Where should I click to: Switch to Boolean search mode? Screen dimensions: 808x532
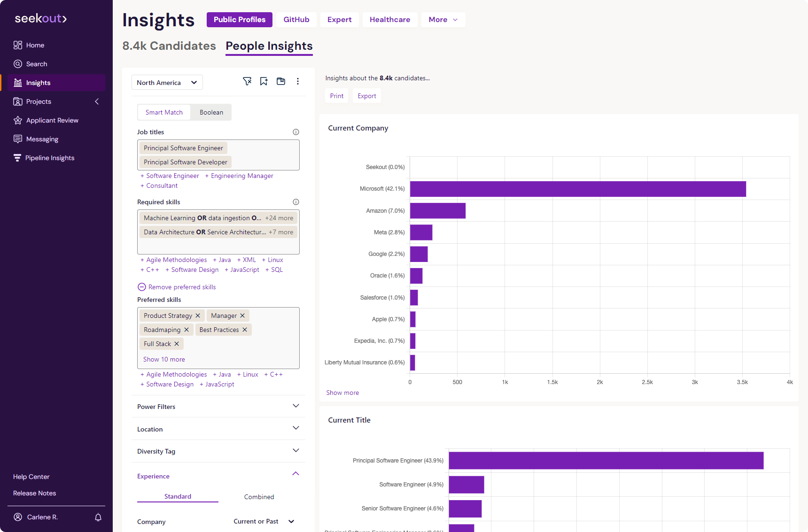[211, 112]
